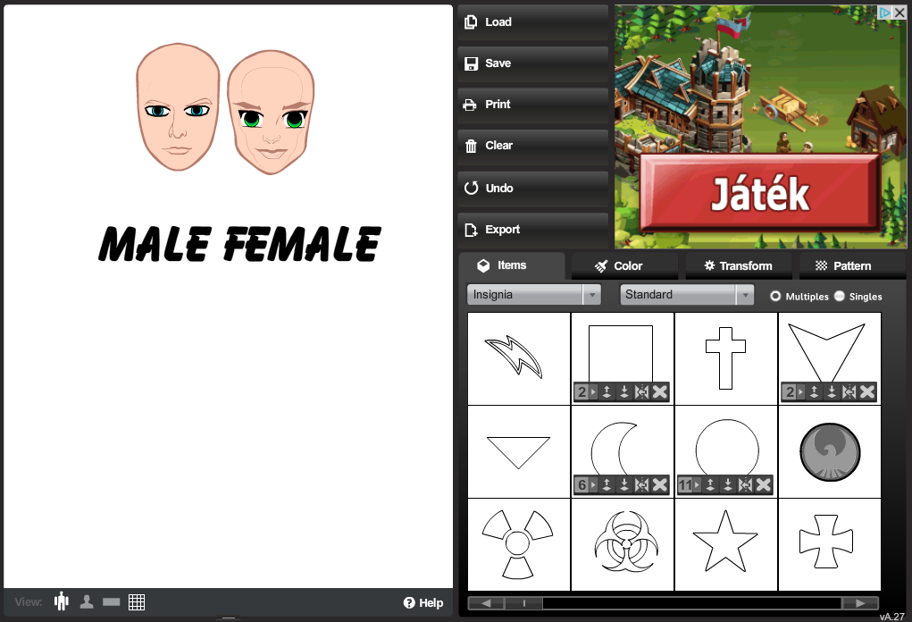Flip the square insignia item horizontally
Viewport: 912px width, 622px height.
[641, 391]
